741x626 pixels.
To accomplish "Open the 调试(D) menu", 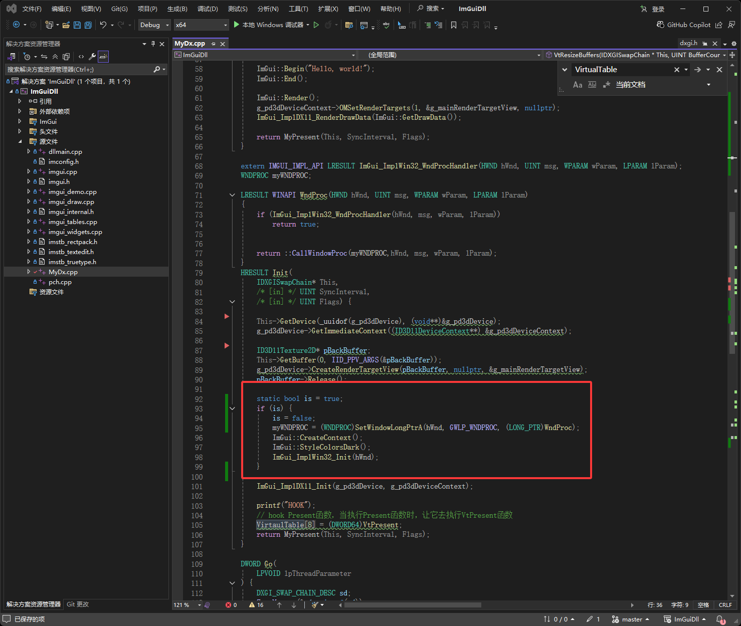I will (208, 9).
